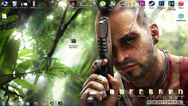Open NVIDIA GeForce Experience taskbar icon
The height and width of the screenshot is (106, 188).
60,104
